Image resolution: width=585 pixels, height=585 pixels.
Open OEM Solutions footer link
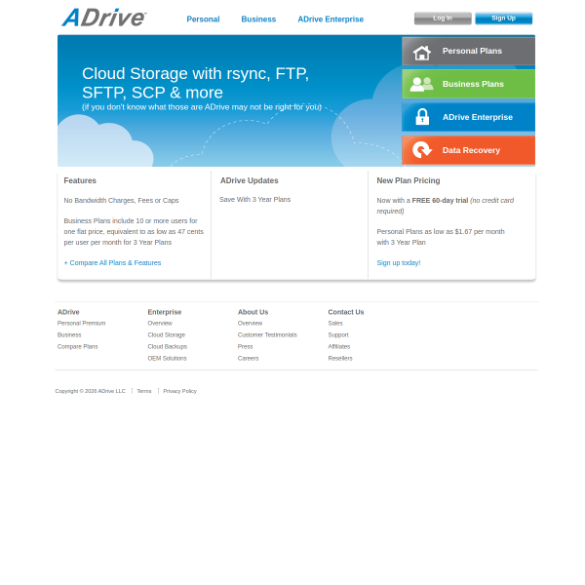click(167, 358)
